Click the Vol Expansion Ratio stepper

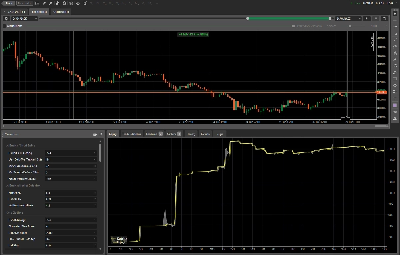pyautogui.click(x=95, y=206)
